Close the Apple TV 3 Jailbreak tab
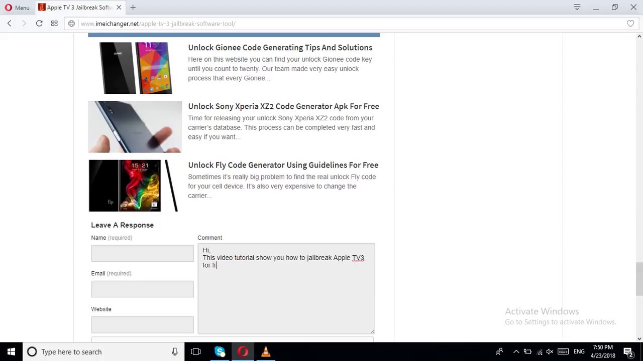This screenshot has height=361, width=643. [119, 8]
